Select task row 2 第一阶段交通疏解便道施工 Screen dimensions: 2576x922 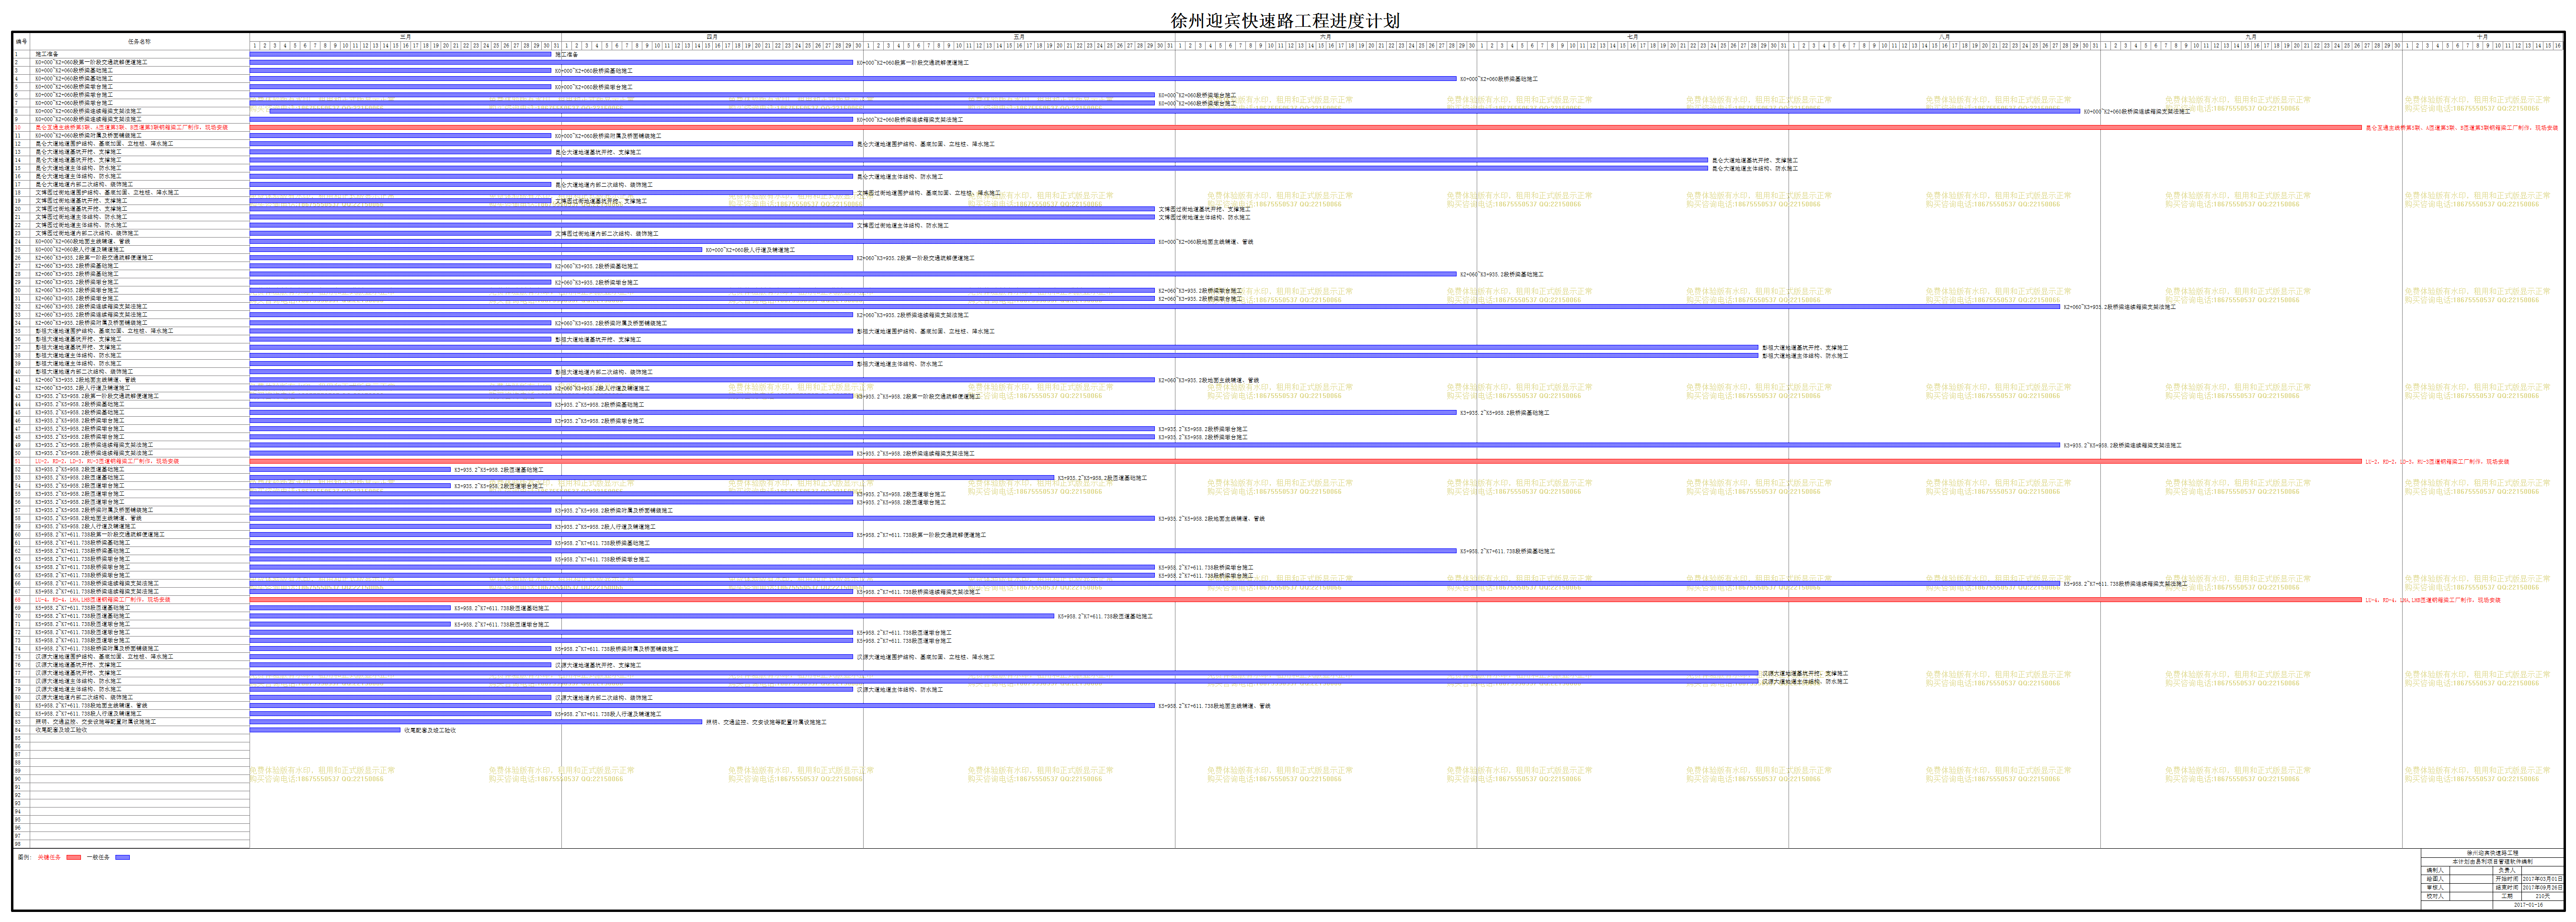coord(131,62)
